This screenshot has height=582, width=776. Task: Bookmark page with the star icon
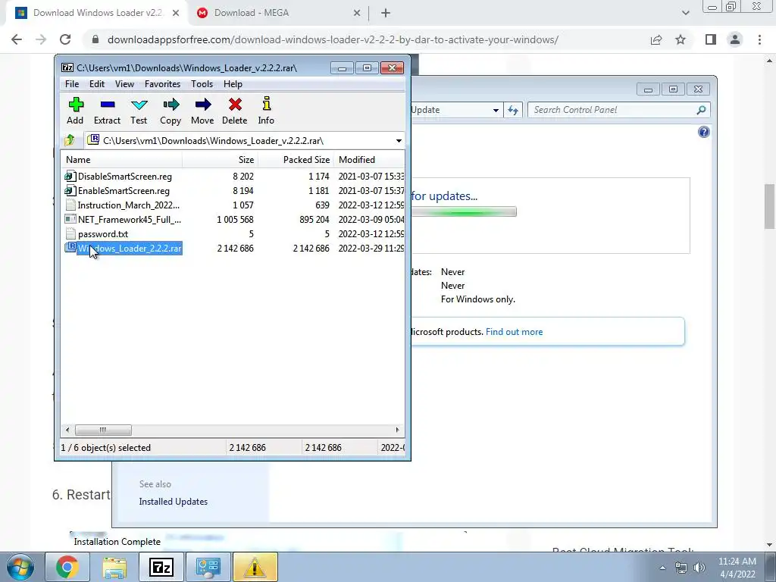click(x=681, y=39)
